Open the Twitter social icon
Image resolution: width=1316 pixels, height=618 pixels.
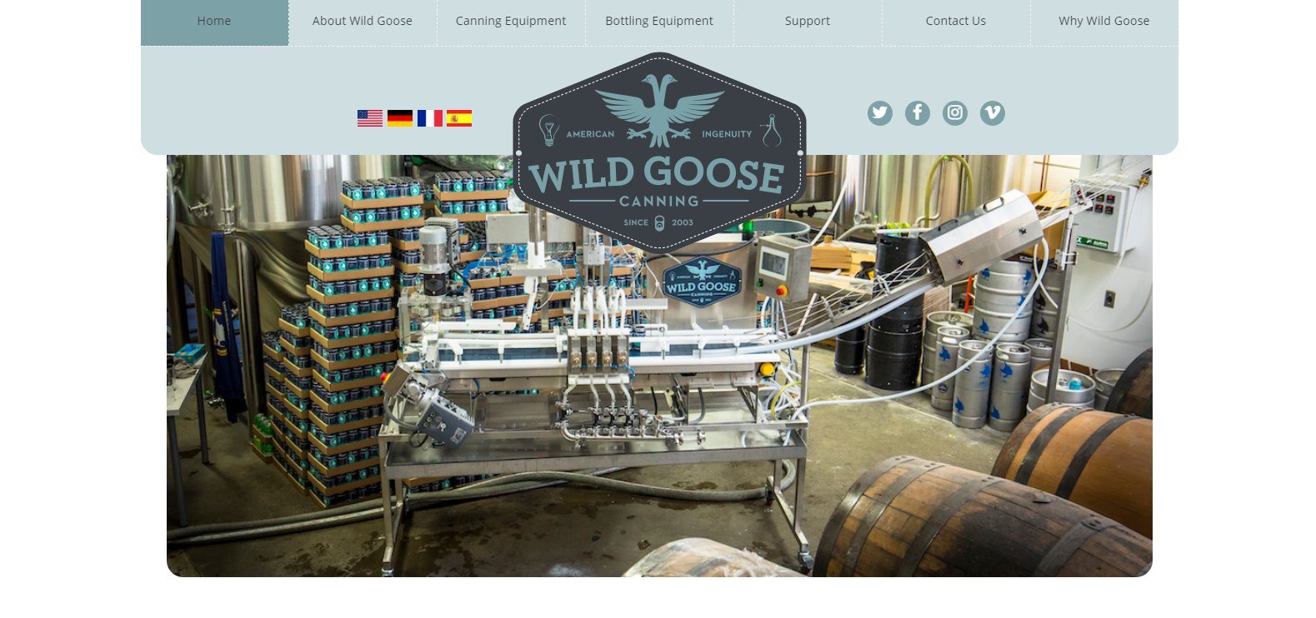879,113
